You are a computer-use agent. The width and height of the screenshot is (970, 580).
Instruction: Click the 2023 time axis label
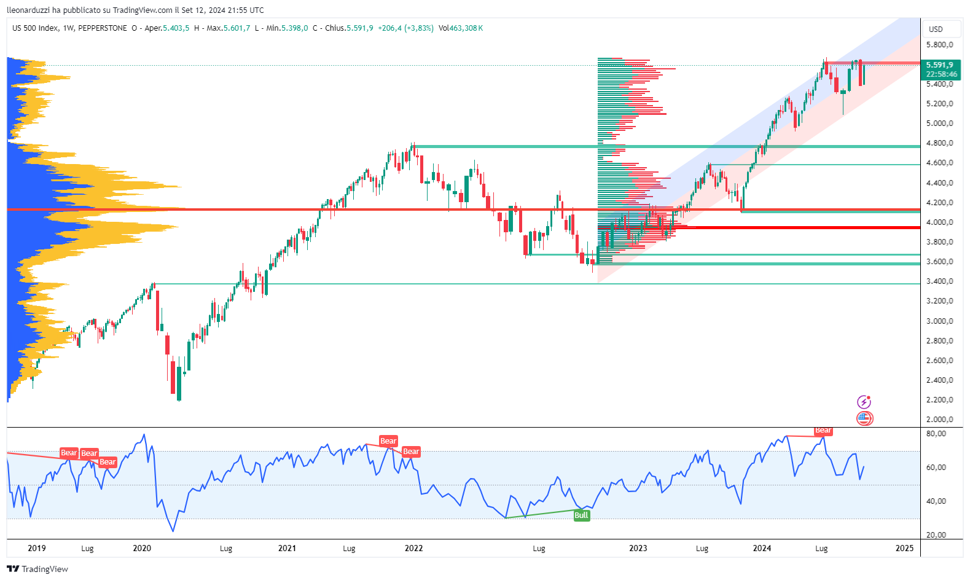coord(638,548)
